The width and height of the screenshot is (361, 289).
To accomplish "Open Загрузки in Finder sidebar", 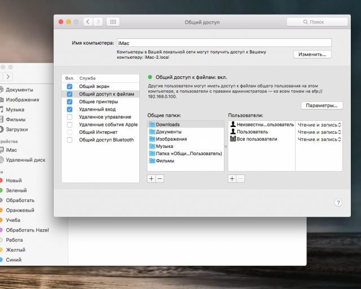I will (x=16, y=129).
